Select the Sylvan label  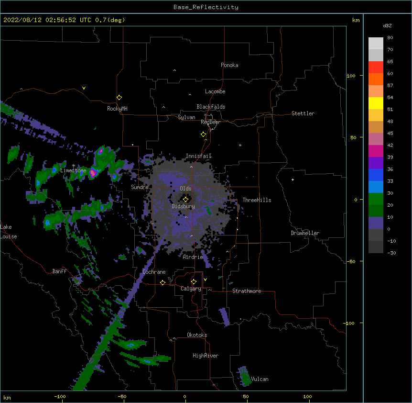pos(186,117)
